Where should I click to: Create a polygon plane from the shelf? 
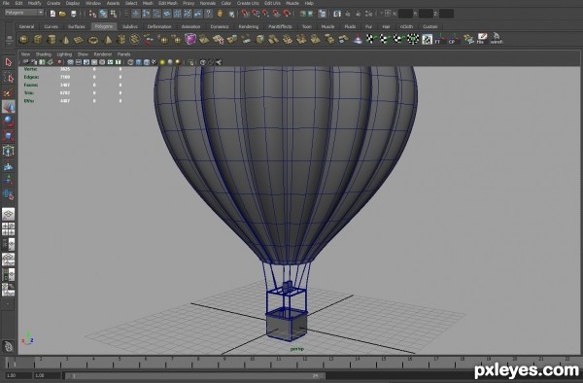pos(80,39)
